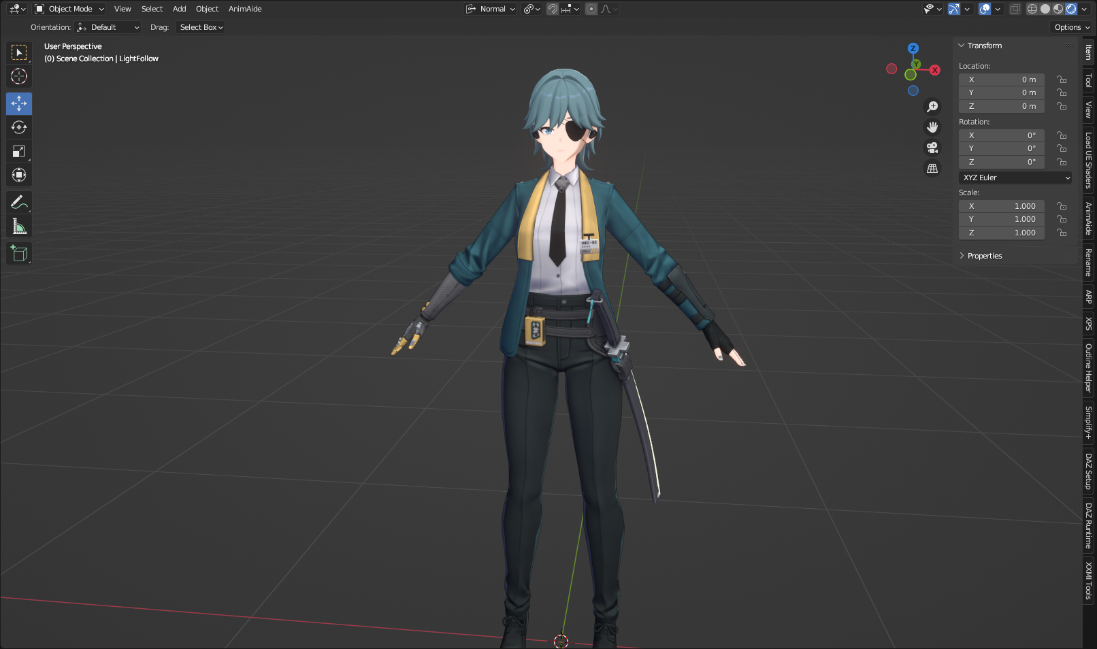This screenshot has height=649, width=1097.
Task: Select the Add Cube tool
Action: pyautogui.click(x=19, y=253)
